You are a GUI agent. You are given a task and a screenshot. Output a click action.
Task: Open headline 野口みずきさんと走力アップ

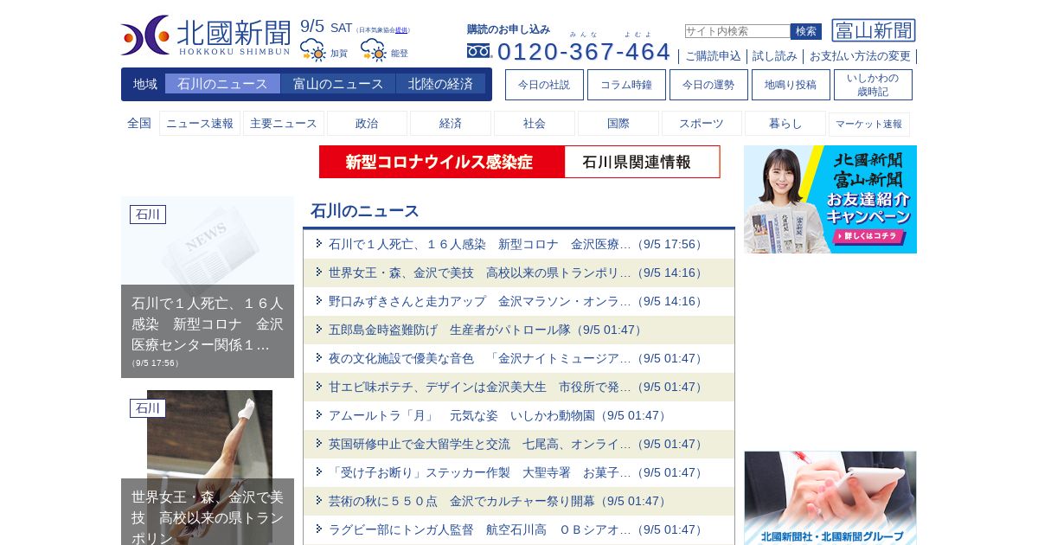point(517,301)
